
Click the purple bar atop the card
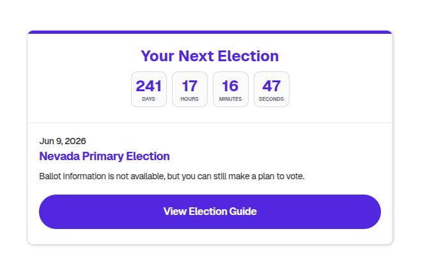(210, 31)
